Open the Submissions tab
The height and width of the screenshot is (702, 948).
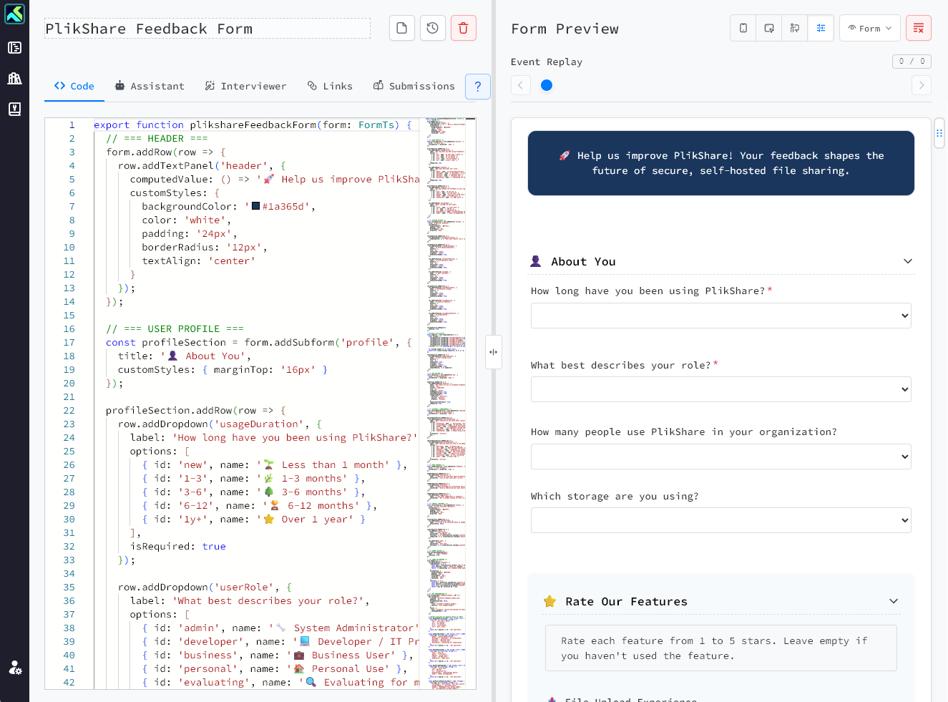point(414,86)
